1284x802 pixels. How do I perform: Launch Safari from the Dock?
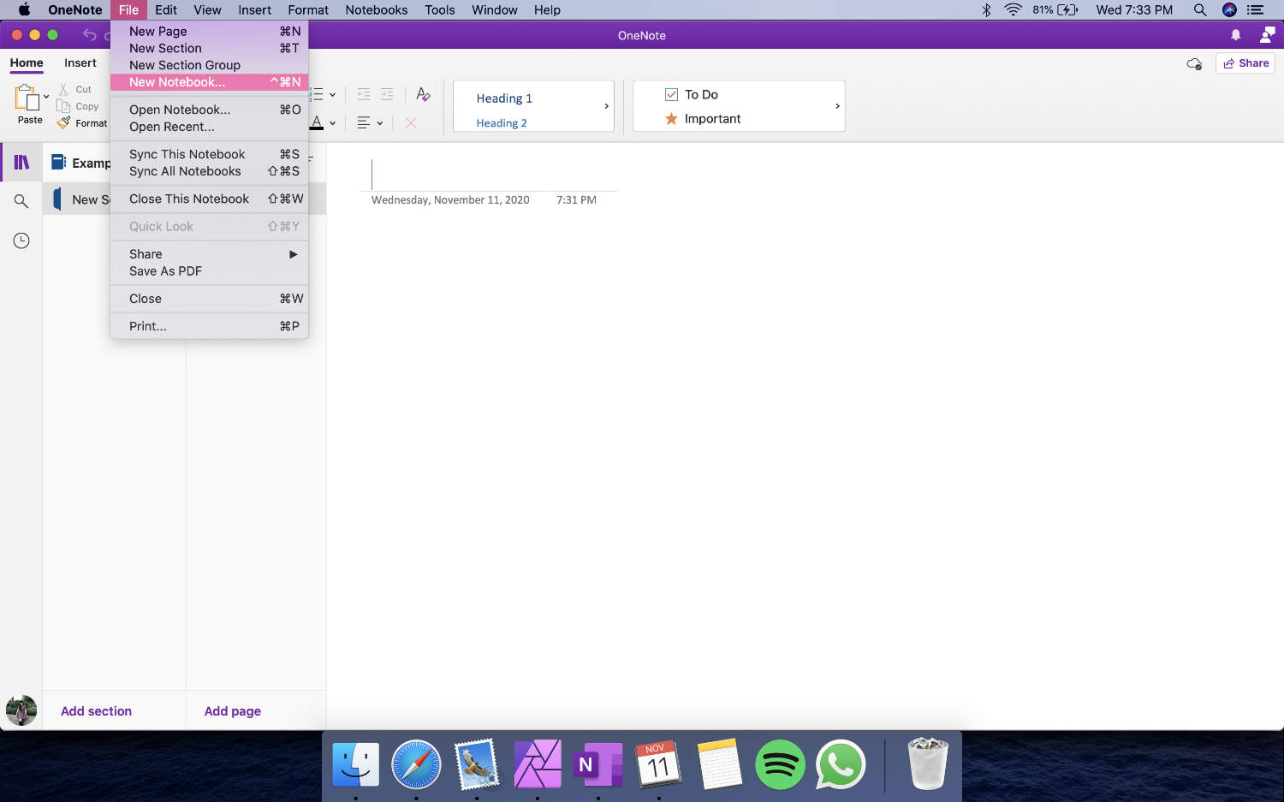(x=416, y=764)
